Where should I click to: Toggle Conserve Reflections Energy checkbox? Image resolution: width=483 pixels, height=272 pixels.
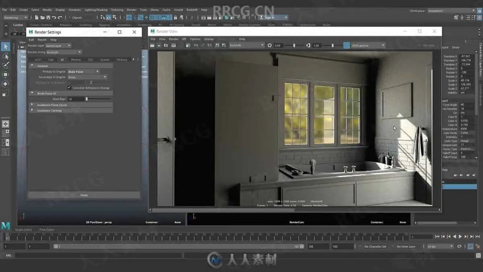tap(69, 87)
